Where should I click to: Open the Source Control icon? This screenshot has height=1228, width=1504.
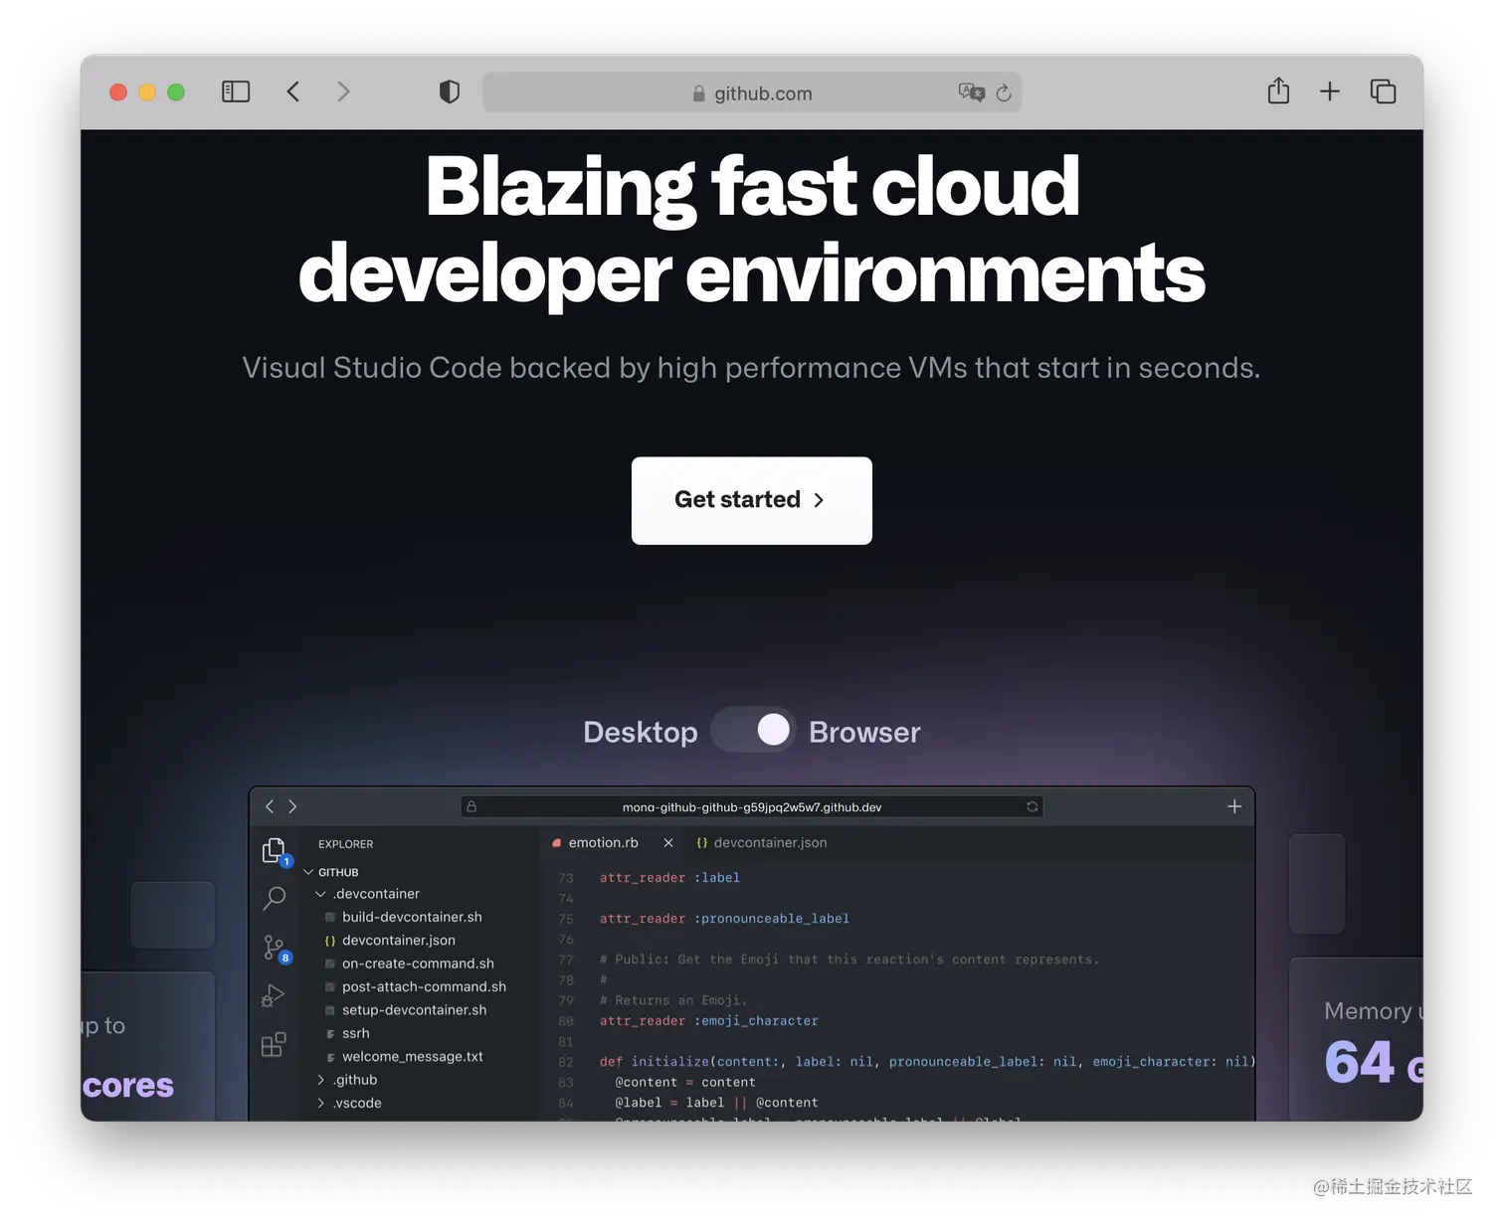pos(276,948)
